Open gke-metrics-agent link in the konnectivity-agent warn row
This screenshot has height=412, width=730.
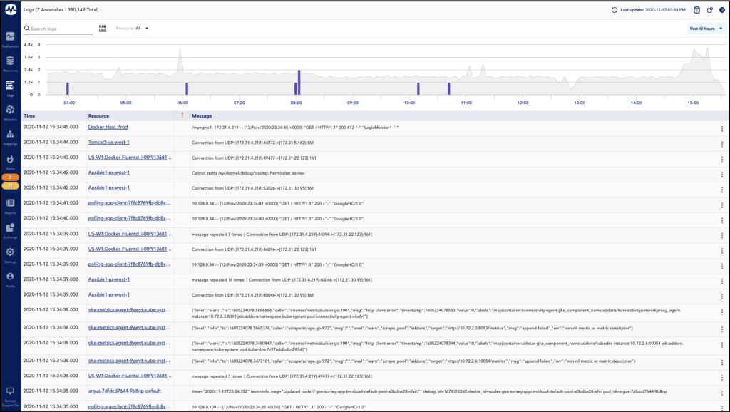[x=130, y=309]
